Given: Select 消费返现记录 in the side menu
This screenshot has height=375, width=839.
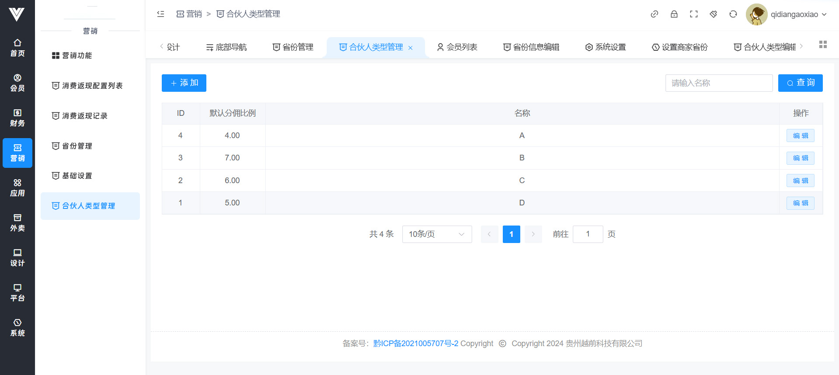Looking at the screenshot, I should click(x=84, y=116).
